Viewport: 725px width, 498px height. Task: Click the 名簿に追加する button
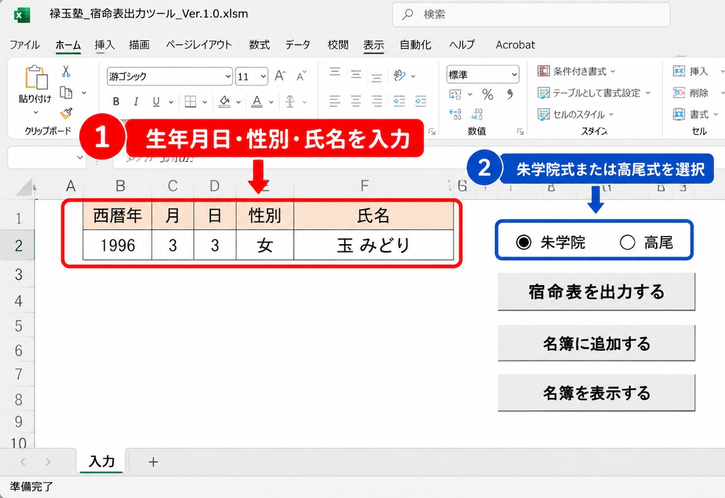597,343
